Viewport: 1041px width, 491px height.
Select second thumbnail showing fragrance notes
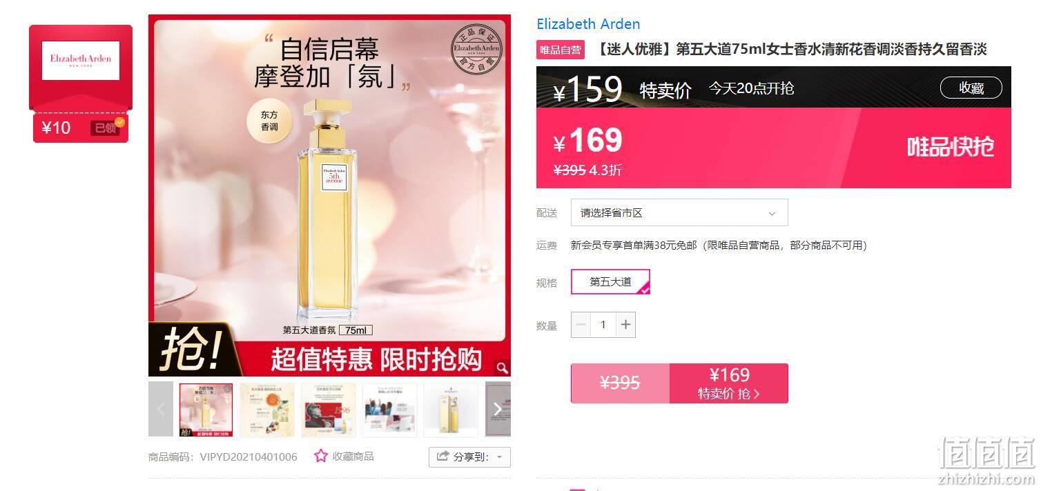[267, 410]
